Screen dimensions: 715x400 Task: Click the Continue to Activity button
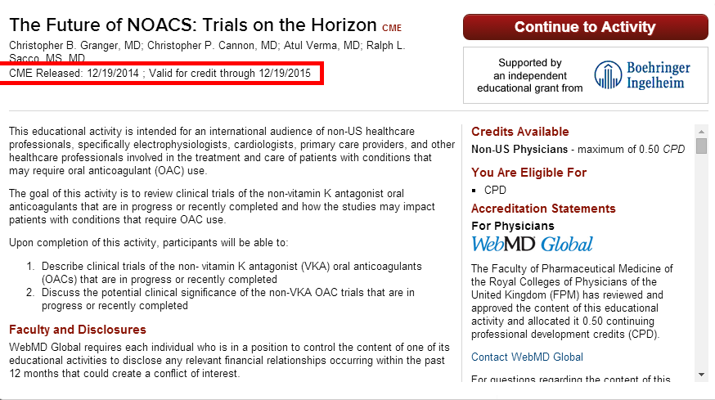(x=586, y=27)
